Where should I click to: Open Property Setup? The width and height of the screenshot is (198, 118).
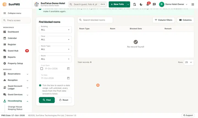[16, 63]
